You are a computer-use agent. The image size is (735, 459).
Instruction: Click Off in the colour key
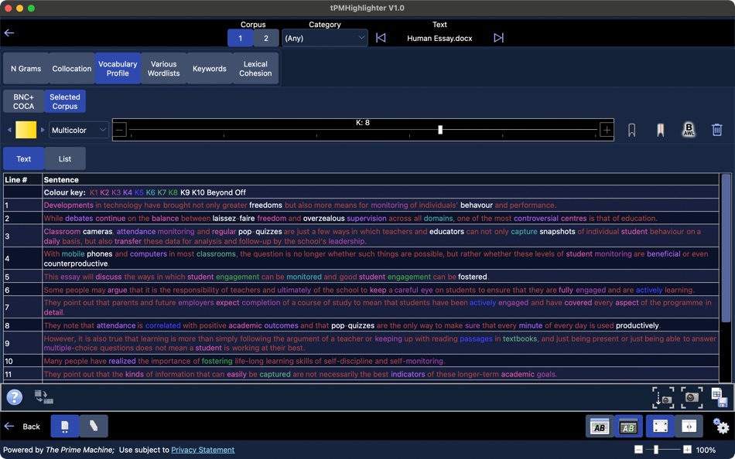(241, 192)
